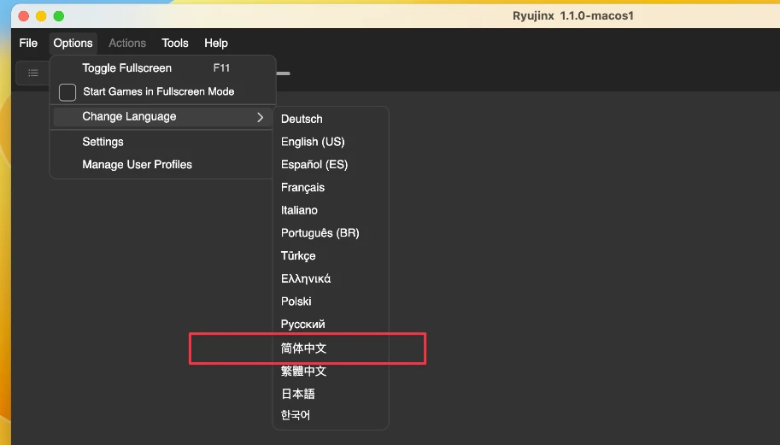Screen dimensions: 780x445
Task: Switch language to Deutsch
Action: pos(331,119)
